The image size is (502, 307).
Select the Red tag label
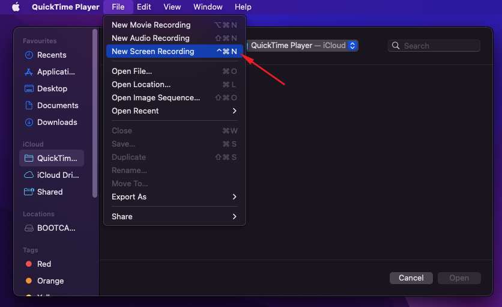click(x=44, y=264)
